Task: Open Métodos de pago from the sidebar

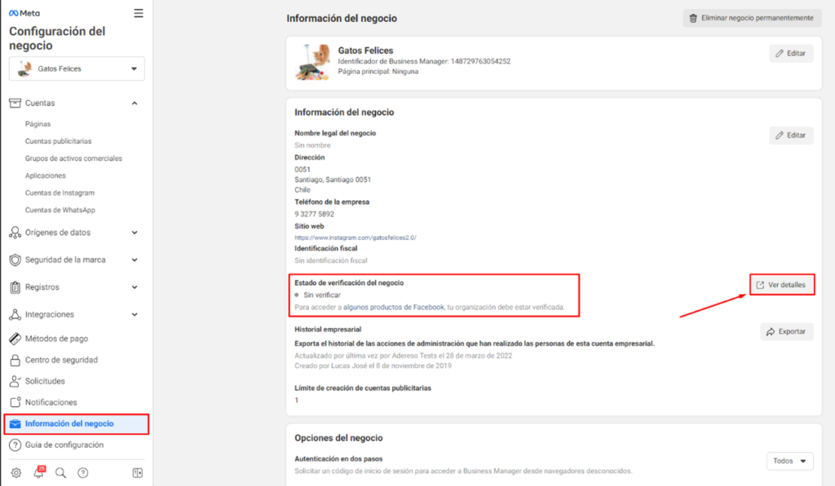Action: pos(55,339)
